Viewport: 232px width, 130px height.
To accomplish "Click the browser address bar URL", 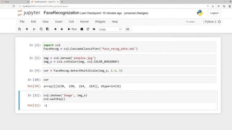I will (x=45, y=6).
